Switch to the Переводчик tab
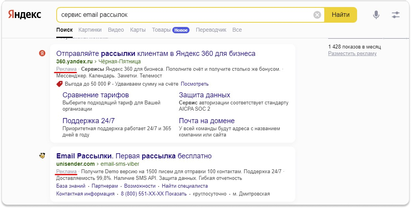411x208 pixels. tap(211, 30)
